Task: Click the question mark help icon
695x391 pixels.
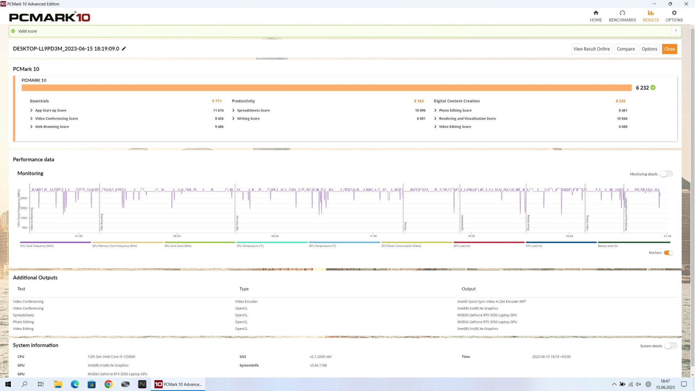Action: [676, 31]
